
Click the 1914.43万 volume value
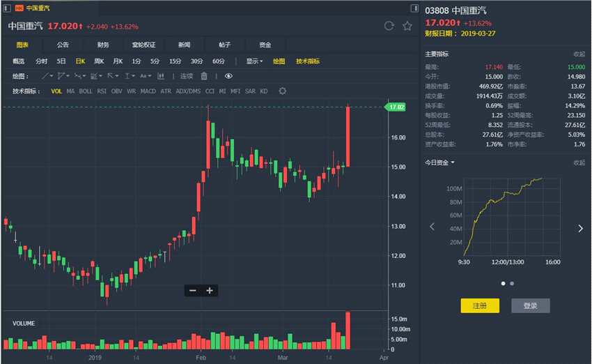pyautogui.click(x=490, y=96)
